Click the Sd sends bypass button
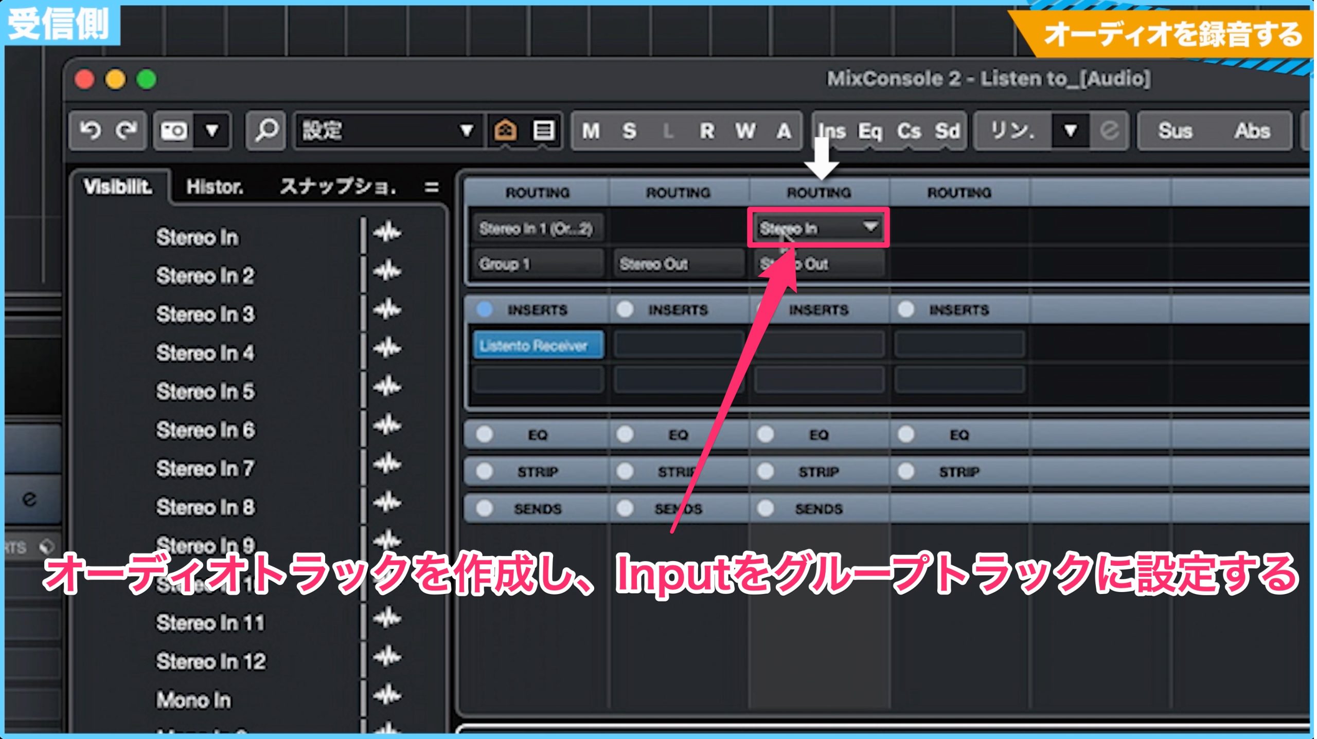 click(947, 131)
